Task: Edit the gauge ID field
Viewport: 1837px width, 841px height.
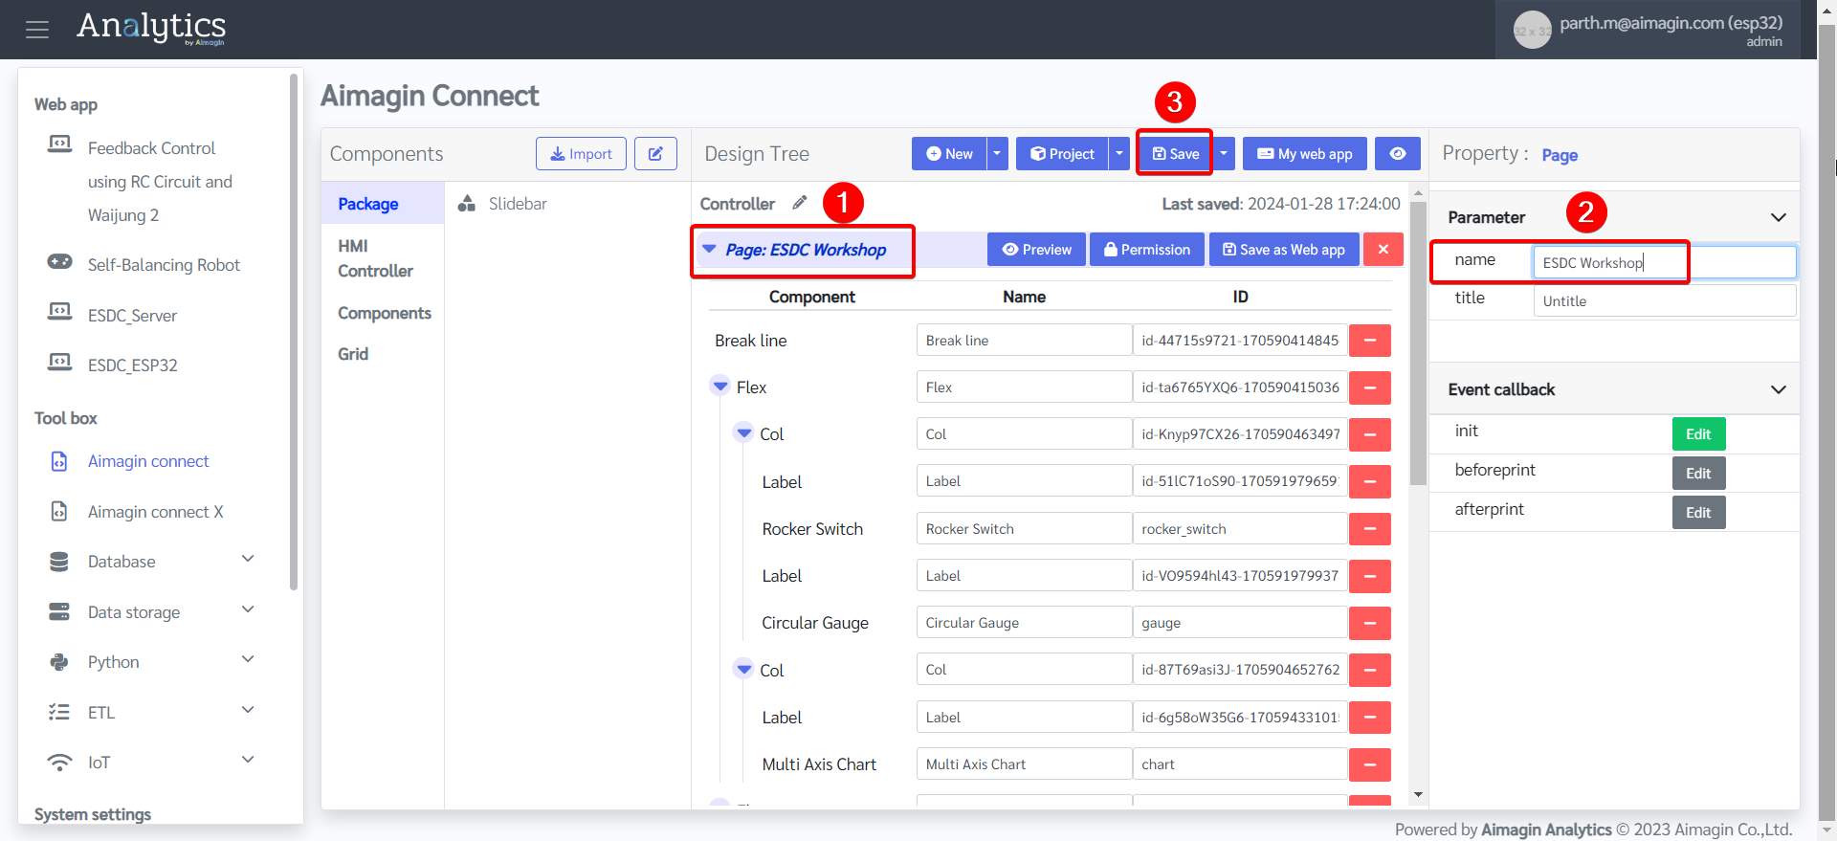Action: coord(1240,623)
